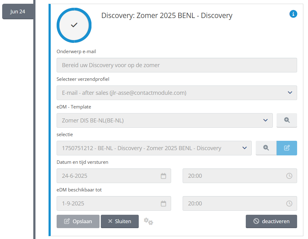Click the time field under eDM beschikbaar tot
Viewport: 308px width, 239px height.
240,204
